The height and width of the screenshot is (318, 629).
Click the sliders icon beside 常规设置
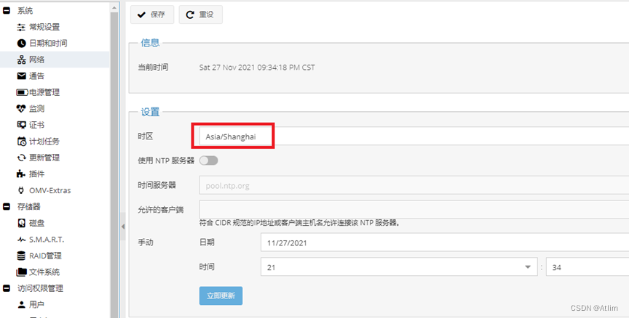tap(21, 27)
